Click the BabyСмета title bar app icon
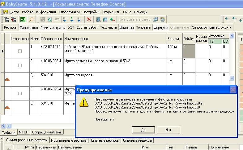The width and height of the screenshot is (243, 150). [x=2, y=4]
